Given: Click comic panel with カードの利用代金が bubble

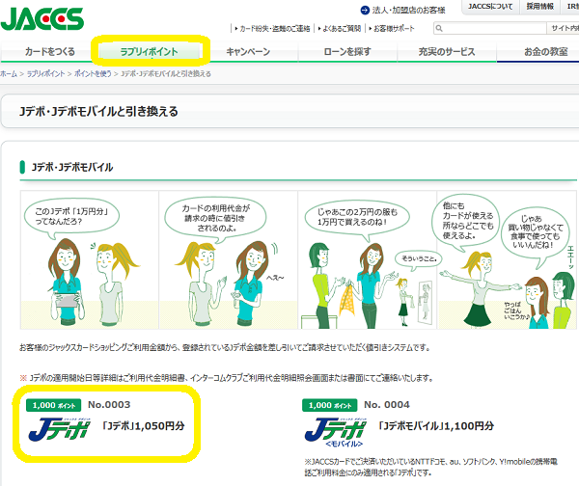Looking at the screenshot, I should 228,259.
